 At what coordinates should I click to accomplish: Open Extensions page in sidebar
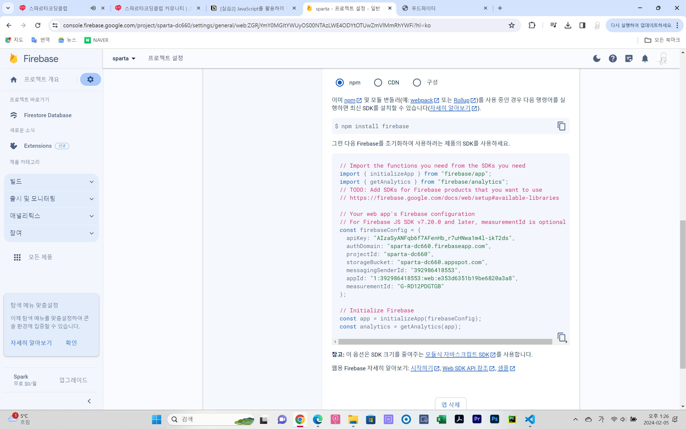[38, 146]
